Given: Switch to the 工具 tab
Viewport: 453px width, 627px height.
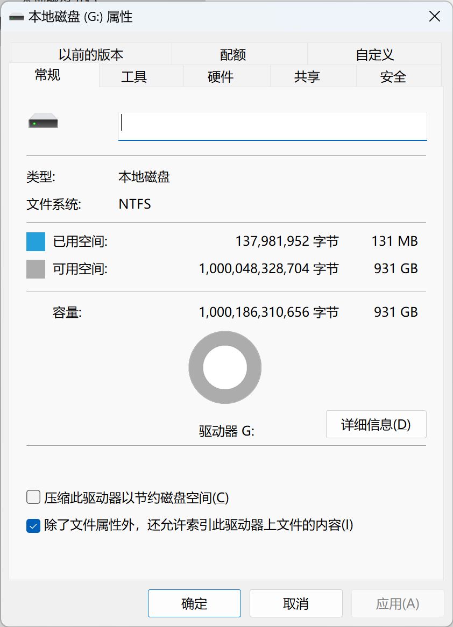Looking at the screenshot, I should pyautogui.click(x=134, y=77).
